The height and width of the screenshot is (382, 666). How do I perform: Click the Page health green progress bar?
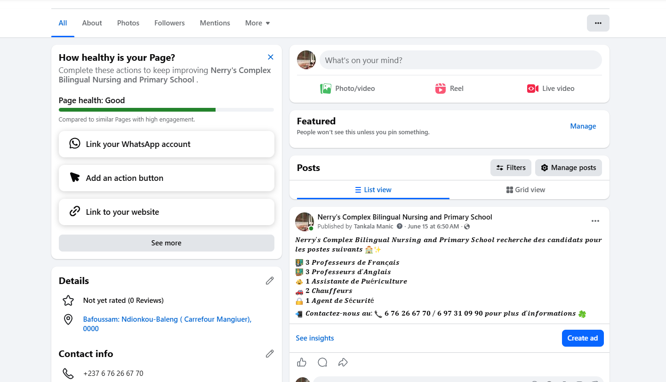tap(137, 110)
